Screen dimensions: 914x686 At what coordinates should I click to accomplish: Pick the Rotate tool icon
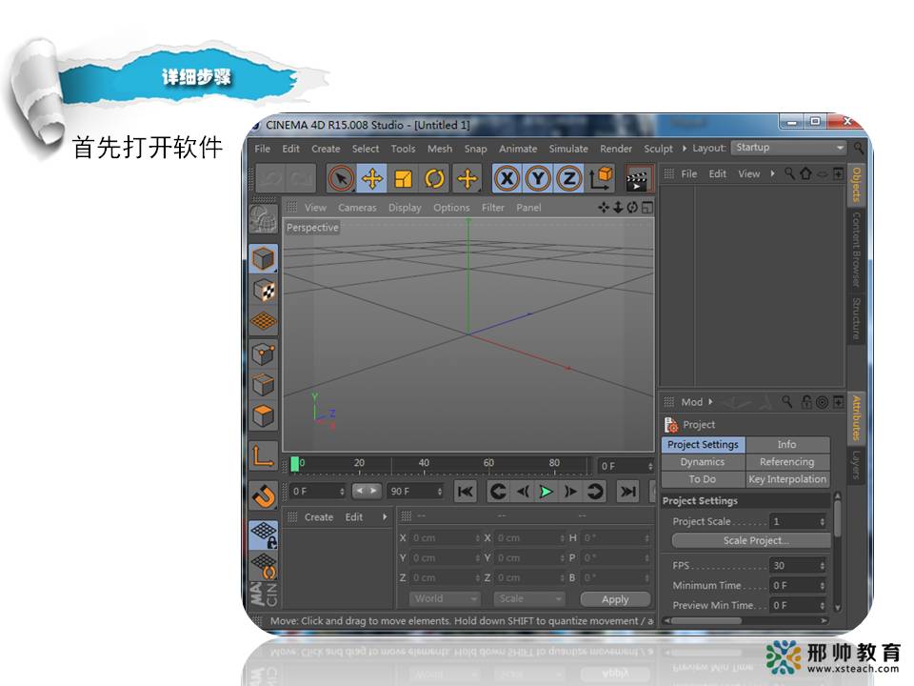435,178
